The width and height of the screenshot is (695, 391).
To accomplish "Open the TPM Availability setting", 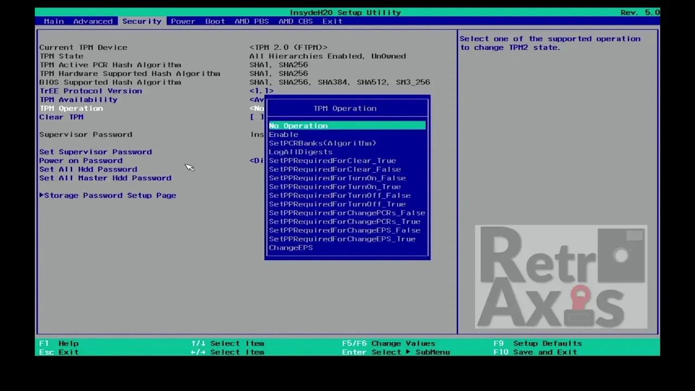I will click(x=78, y=100).
